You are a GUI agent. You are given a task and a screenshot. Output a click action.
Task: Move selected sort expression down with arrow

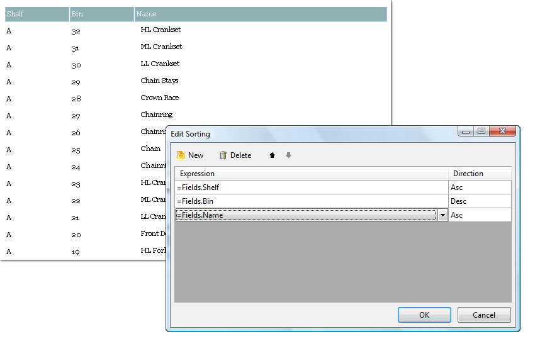289,155
